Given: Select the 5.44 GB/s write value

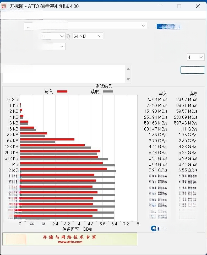Looking at the screenshot, I should click(x=158, y=153).
